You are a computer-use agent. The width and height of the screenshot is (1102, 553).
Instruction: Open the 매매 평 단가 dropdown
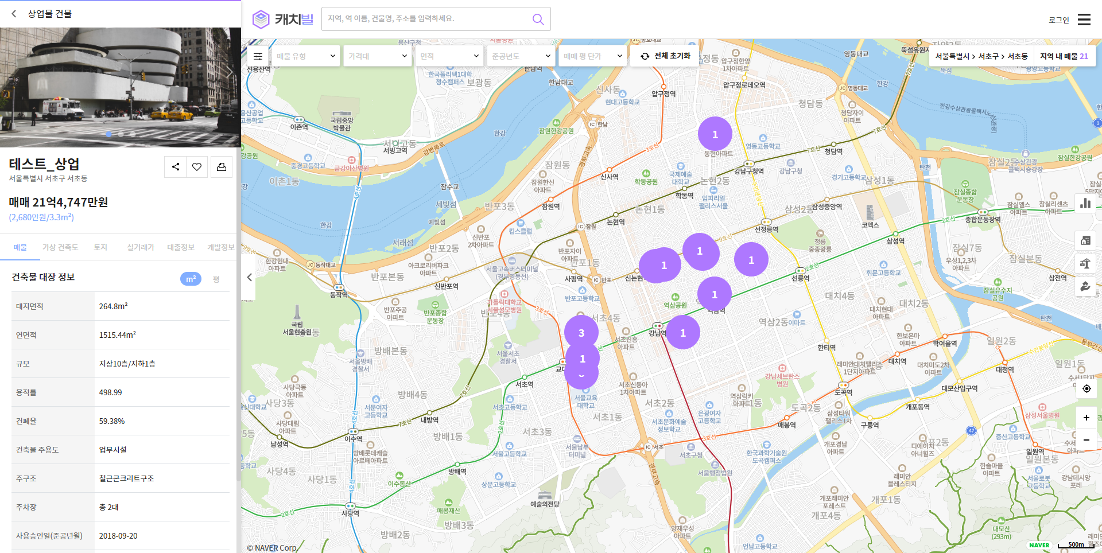[593, 56]
